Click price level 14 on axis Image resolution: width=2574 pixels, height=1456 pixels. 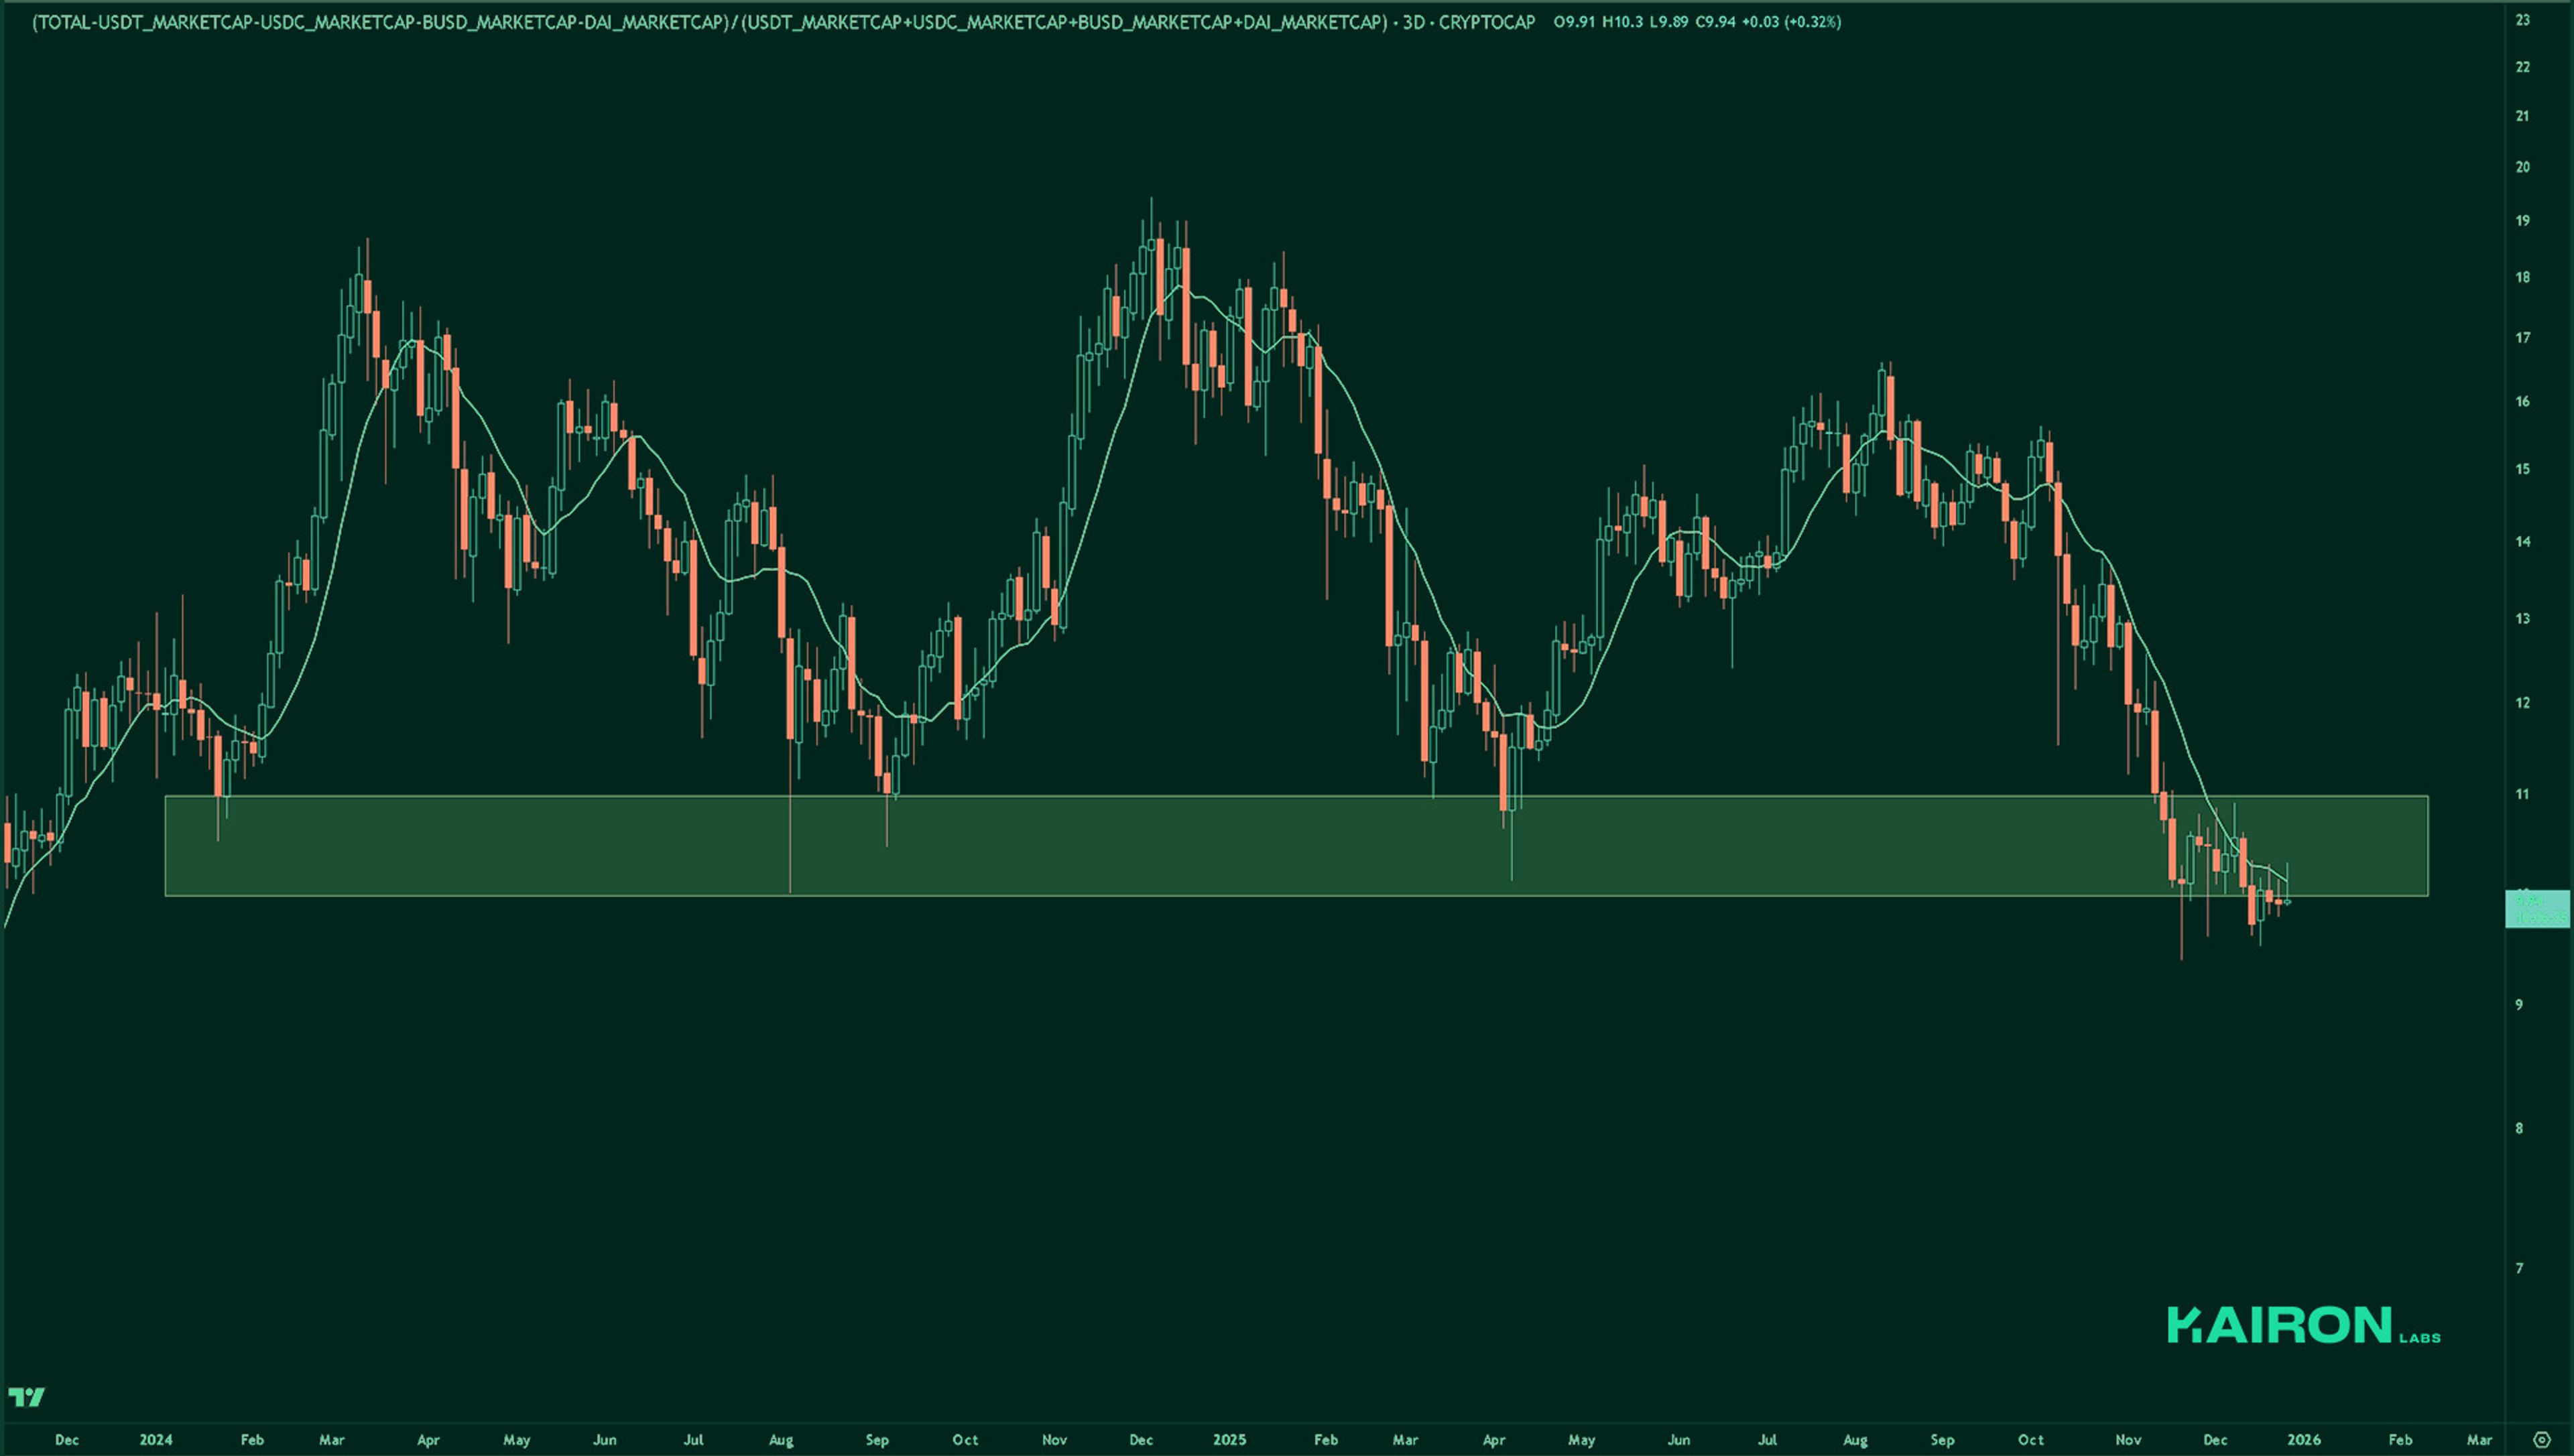2523,542
